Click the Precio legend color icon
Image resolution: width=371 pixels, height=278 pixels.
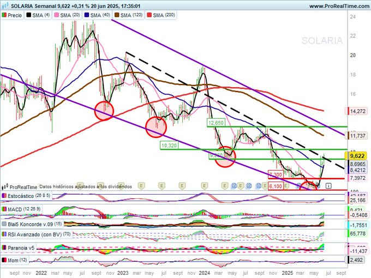coord(4,15)
